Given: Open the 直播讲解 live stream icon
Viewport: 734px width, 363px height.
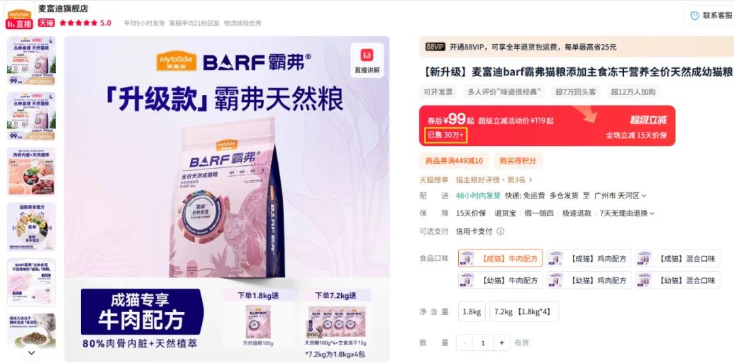Looking at the screenshot, I should (366, 61).
